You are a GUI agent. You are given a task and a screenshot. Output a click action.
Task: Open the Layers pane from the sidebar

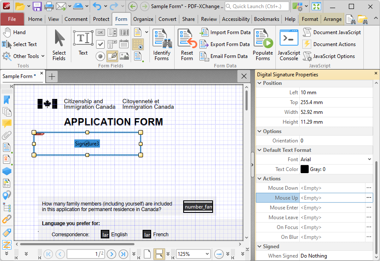tap(7, 171)
